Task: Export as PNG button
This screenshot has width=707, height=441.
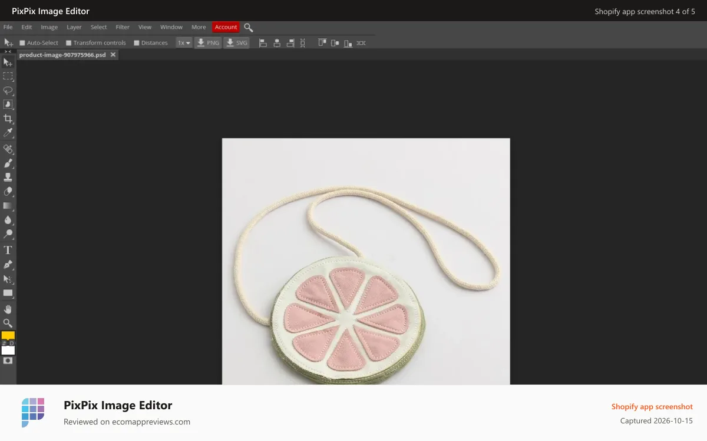Action: point(208,43)
